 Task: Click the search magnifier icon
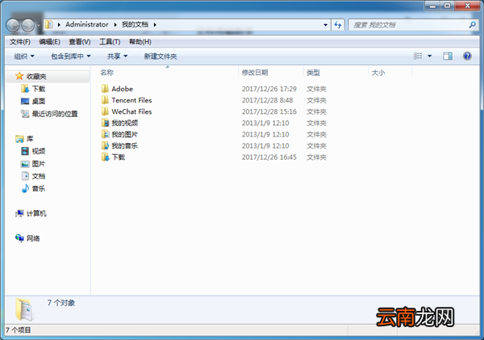(472, 25)
